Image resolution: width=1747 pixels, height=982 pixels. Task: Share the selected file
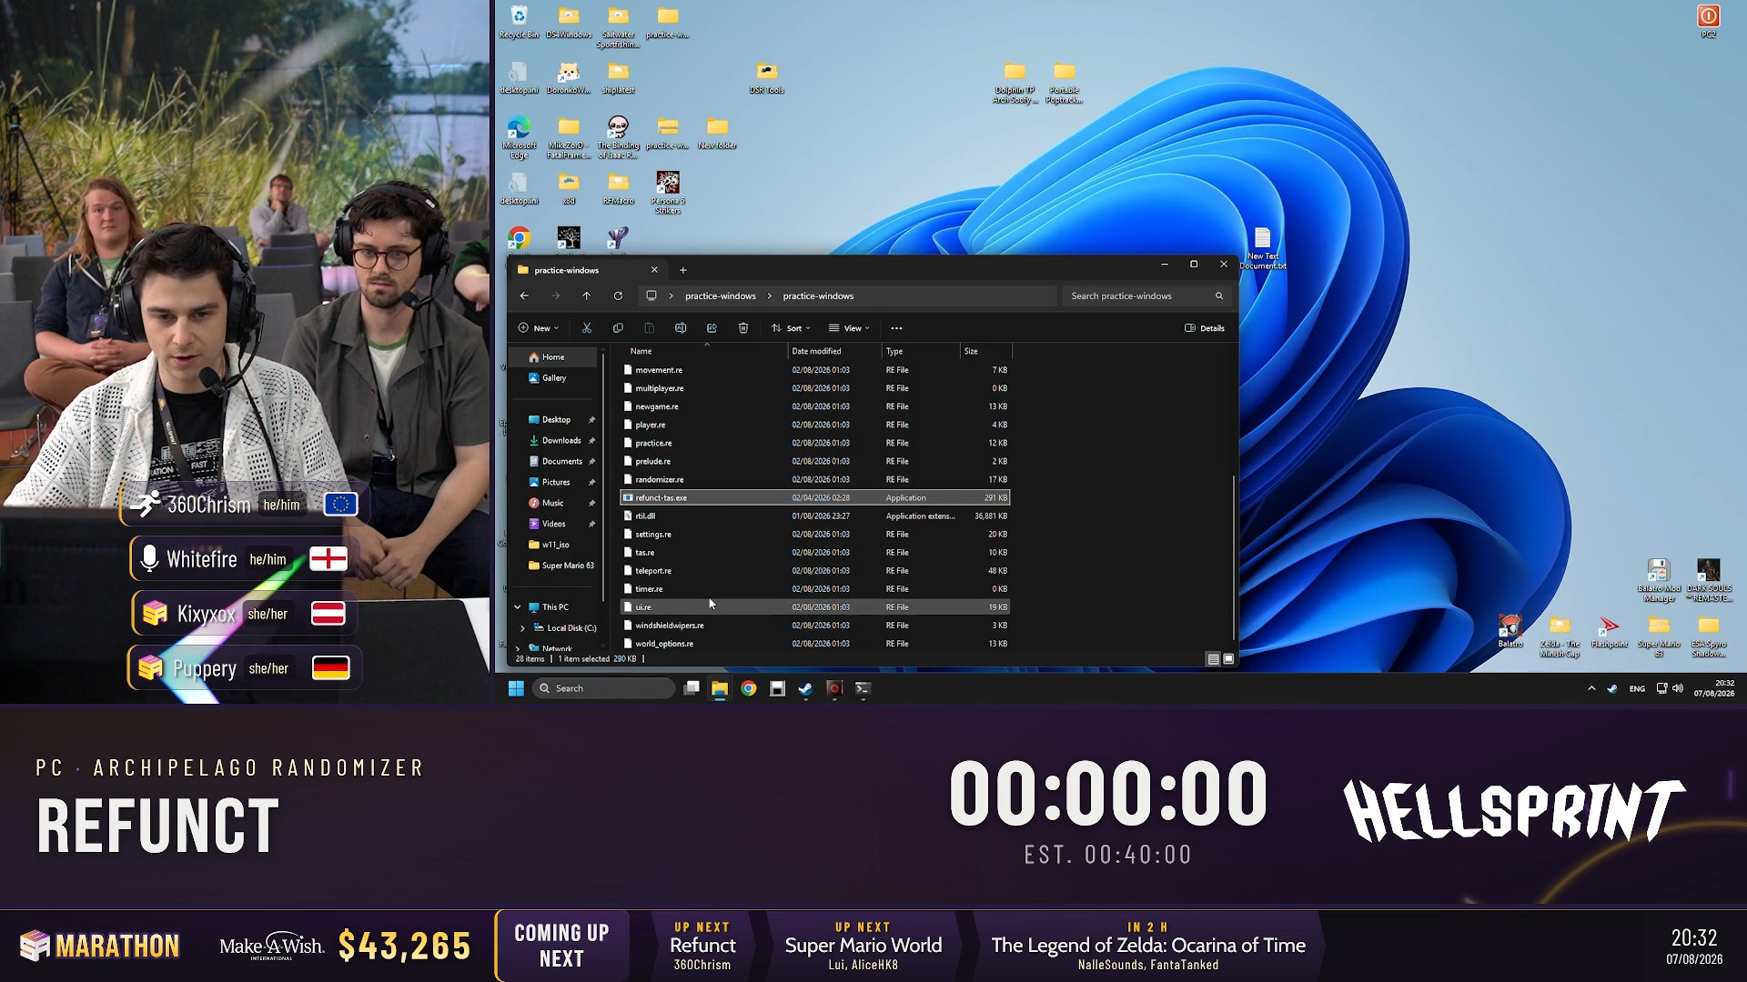pyautogui.click(x=712, y=328)
